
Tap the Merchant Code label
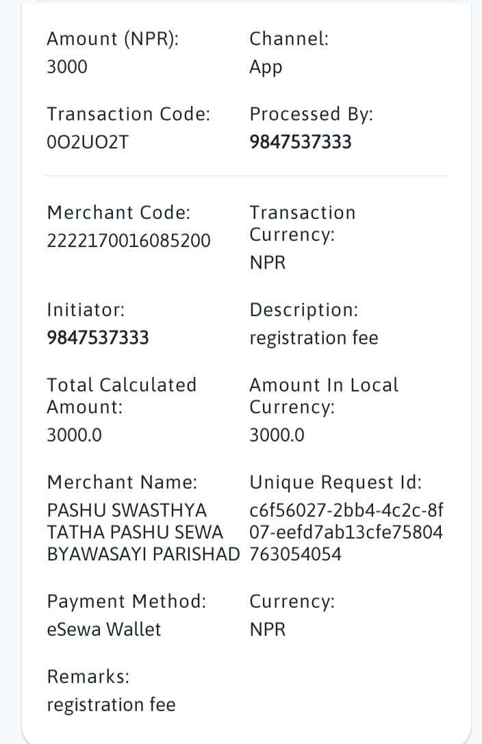pos(118,213)
